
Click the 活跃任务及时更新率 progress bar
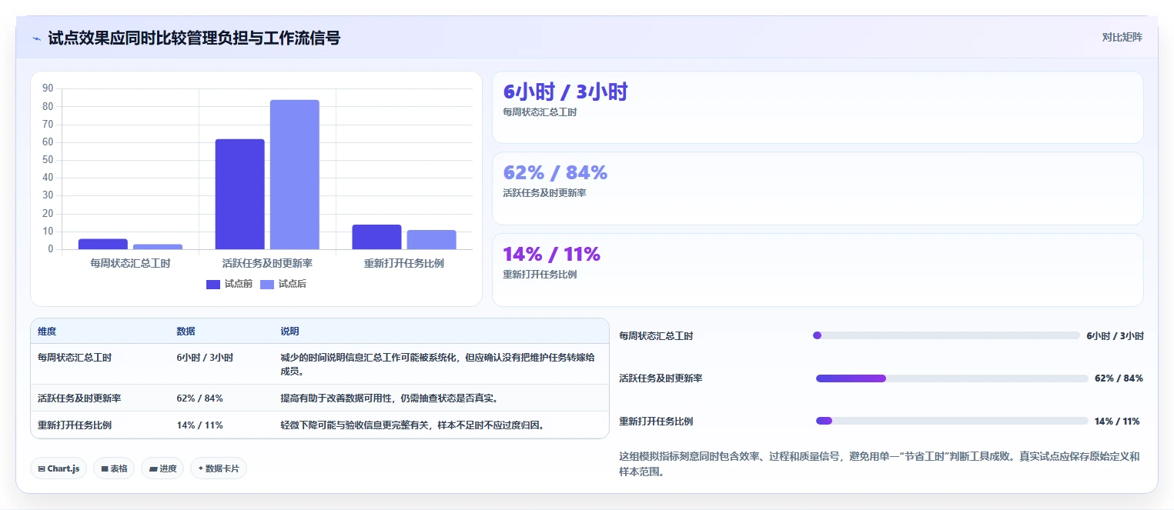(x=952, y=378)
